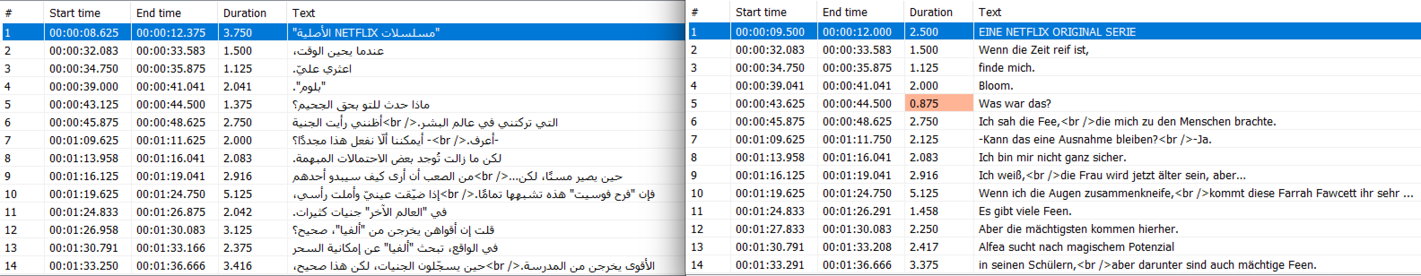
Task: Click the End time header in the German list
Action: point(845,12)
